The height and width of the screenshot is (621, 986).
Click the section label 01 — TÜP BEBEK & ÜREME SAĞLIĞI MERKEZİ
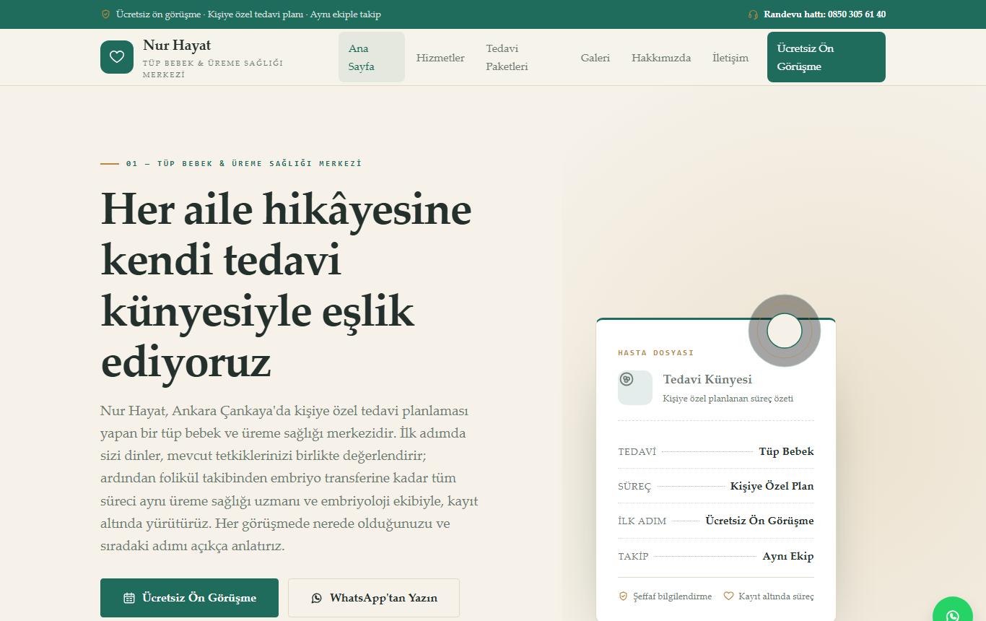tap(244, 164)
